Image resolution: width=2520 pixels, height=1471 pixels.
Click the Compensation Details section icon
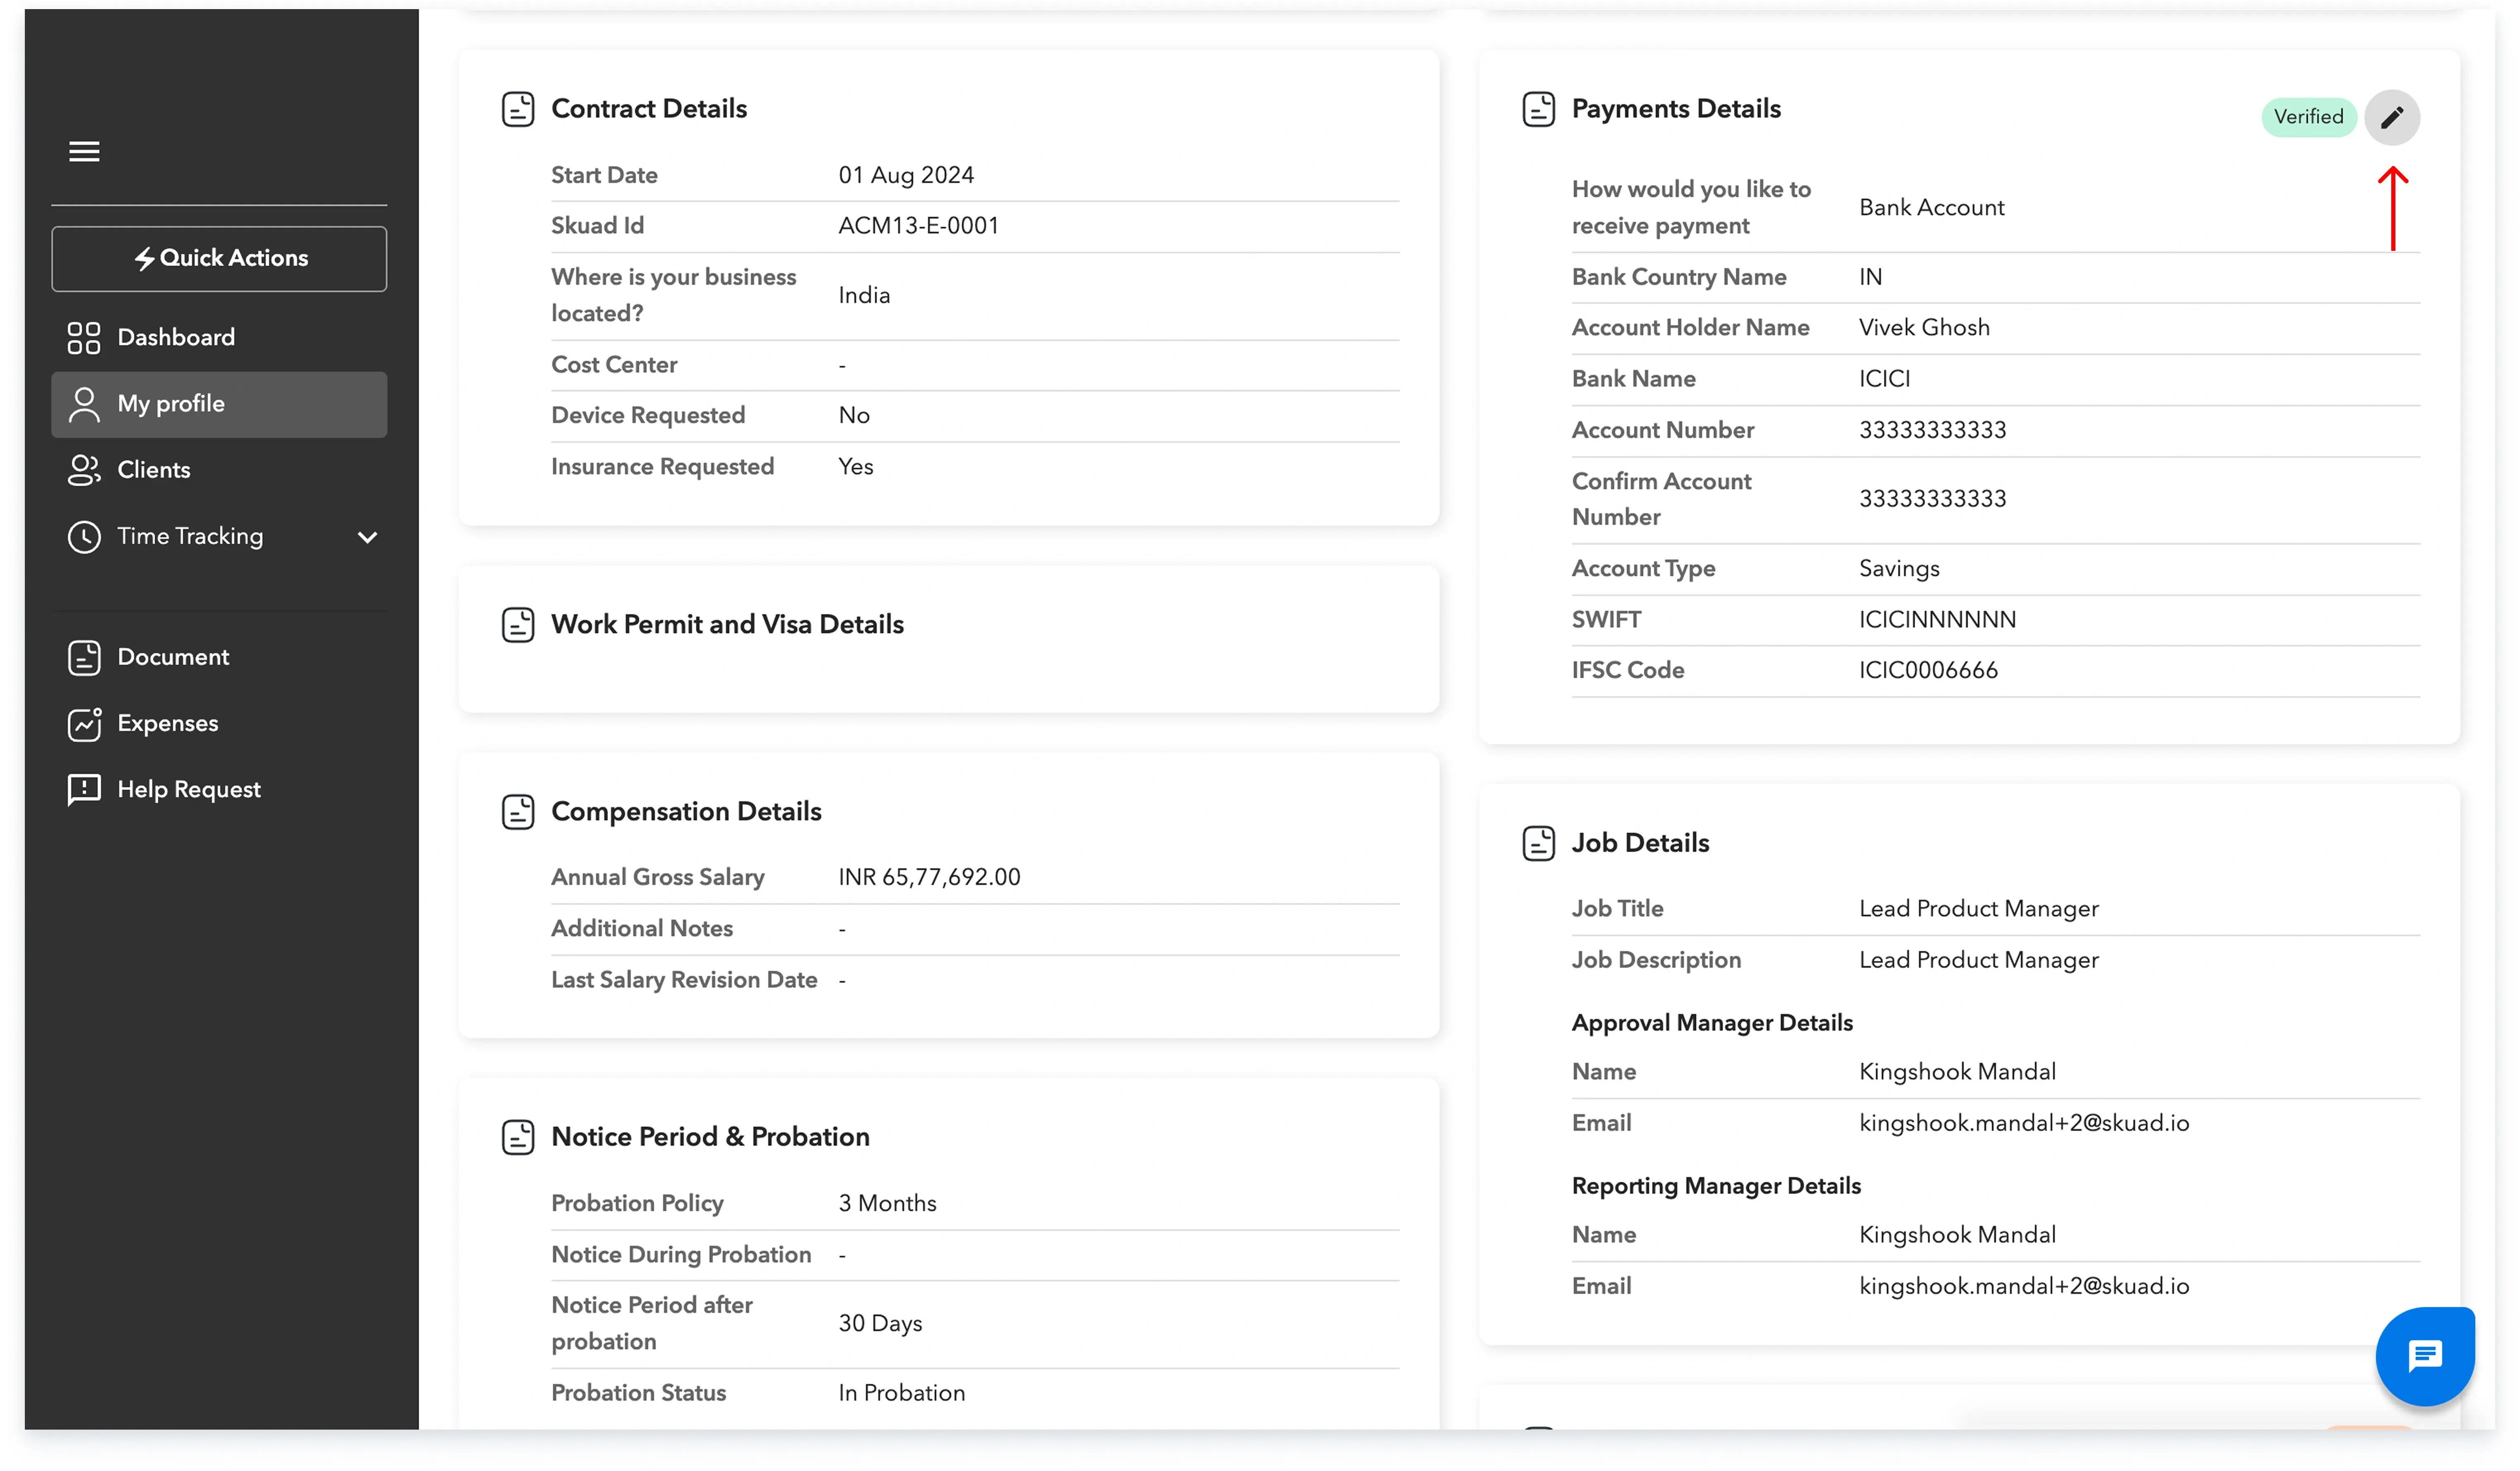pos(517,812)
